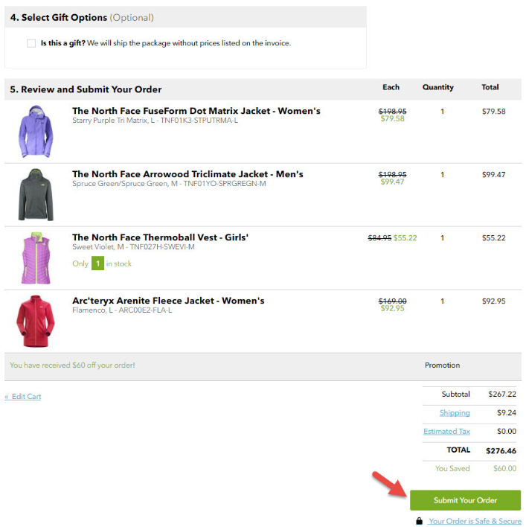The height and width of the screenshot is (527, 526).
Task: Open the Edit Cart link
Action: click(23, 397)
